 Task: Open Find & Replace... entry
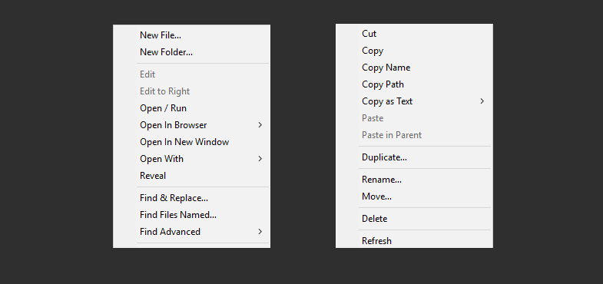pos(191,198)
